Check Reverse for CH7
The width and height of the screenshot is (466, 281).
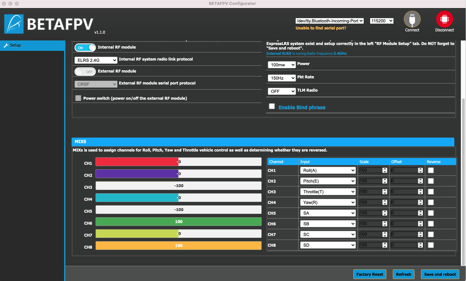click(x=431, y=234)
